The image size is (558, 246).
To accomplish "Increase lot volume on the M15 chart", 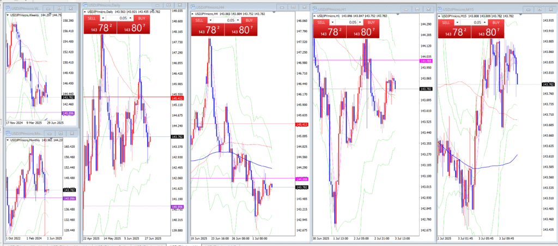I will (x=484, y=22).
